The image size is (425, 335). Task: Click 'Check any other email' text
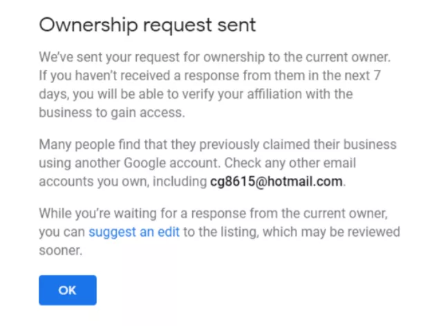click(290, 163)
